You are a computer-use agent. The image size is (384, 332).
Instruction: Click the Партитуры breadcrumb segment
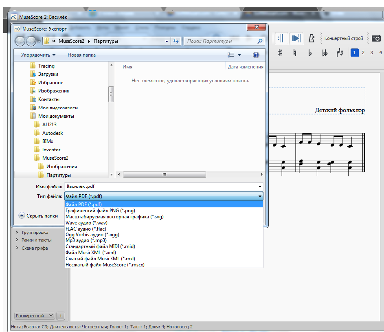pyautogui.click(x=106, y=41)
